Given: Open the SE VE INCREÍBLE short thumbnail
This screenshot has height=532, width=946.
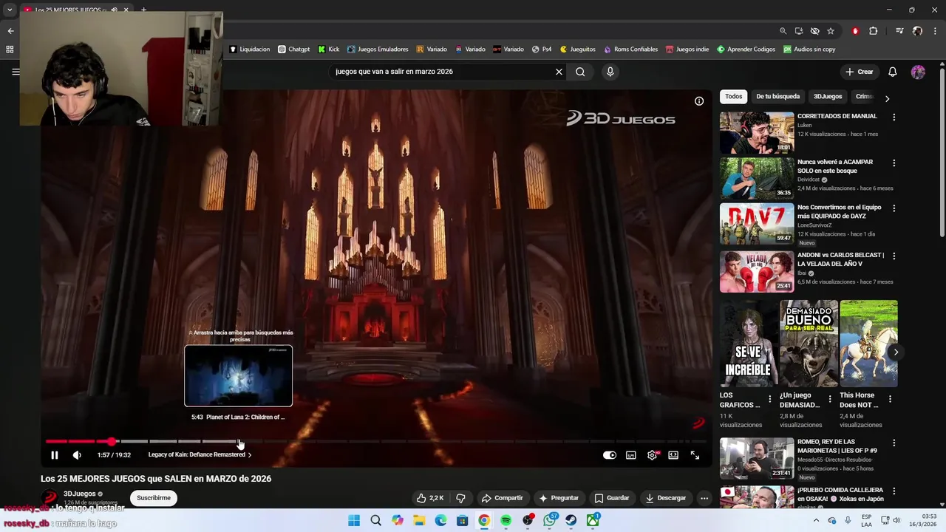Looking at the screenshot, I should 749,344.
